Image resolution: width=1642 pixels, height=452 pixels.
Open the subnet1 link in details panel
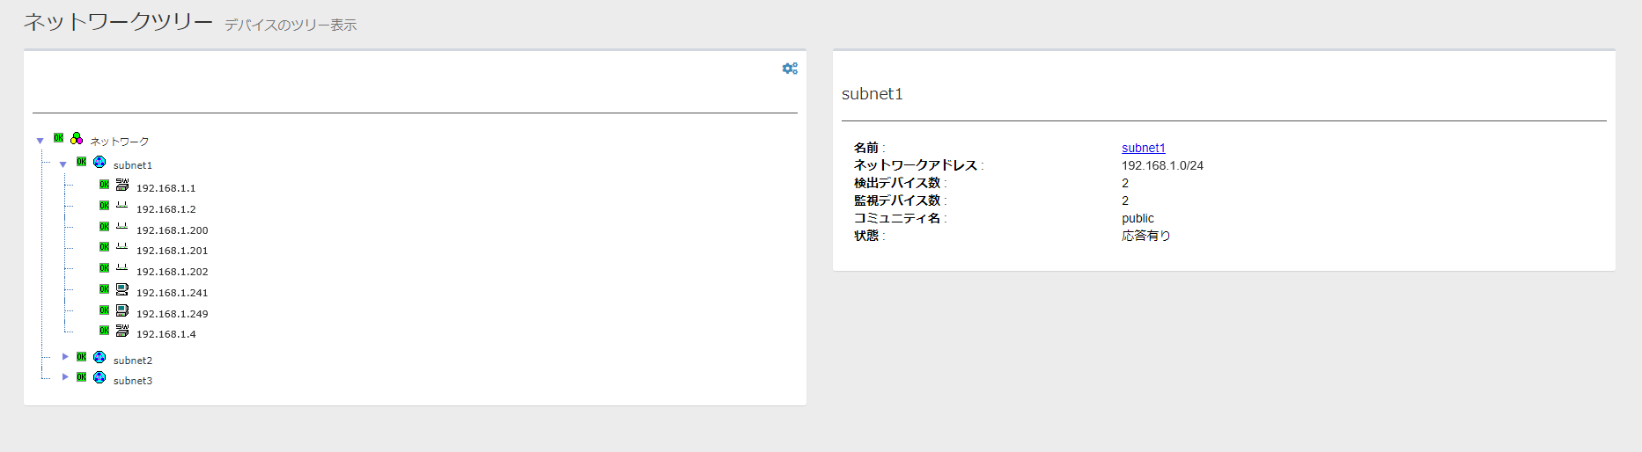tap(1143, 148)
